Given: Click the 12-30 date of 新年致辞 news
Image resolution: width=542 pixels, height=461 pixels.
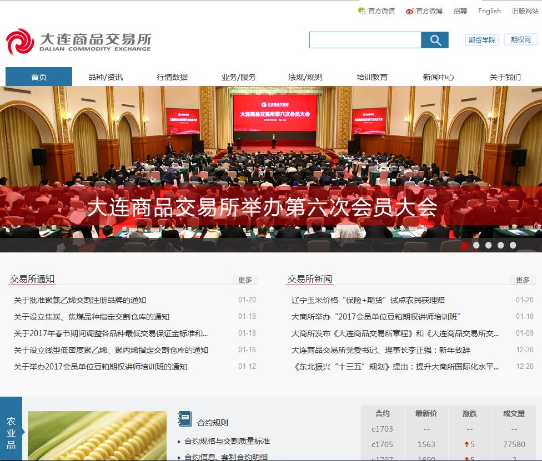Looking at the screenshot, I should (x=525, y=349).
